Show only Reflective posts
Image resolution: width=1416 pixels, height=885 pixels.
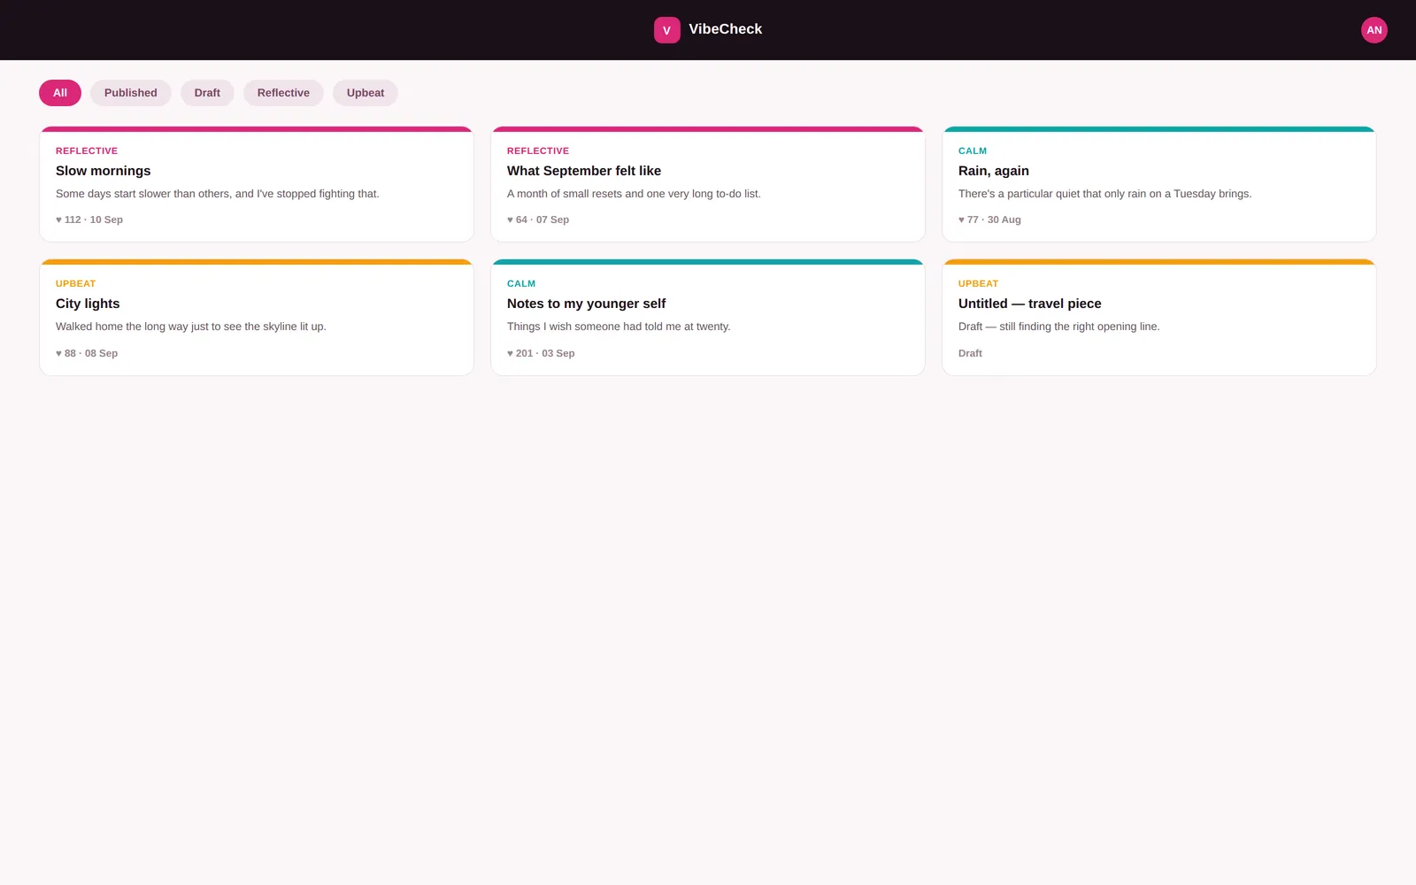click(283, 93)
